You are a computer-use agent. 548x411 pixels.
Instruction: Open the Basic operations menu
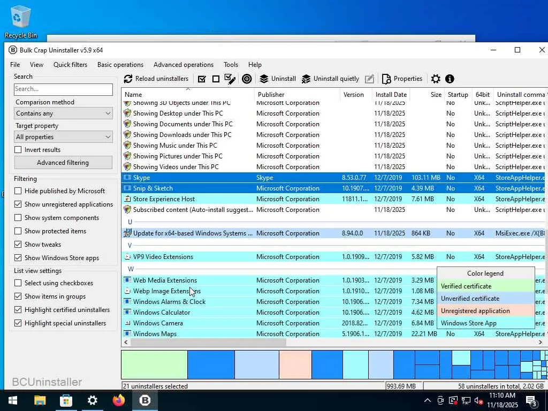120,65
